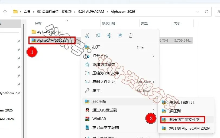Click the Copy icon in context menu

(98, 35)
